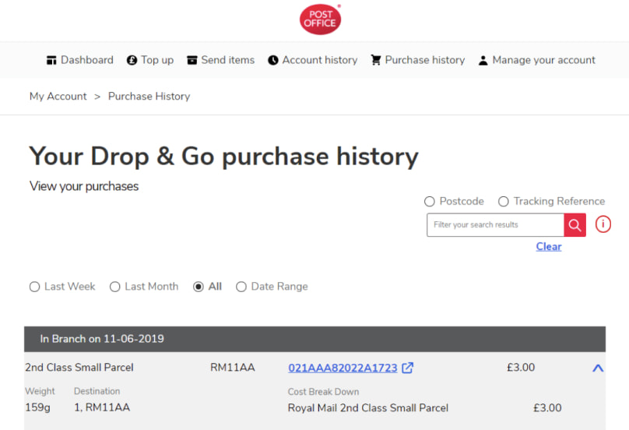Click the pound coin Top up icon
Viewport: 629px width, 430px height.
pyautogui.click(x=132, y=60)
